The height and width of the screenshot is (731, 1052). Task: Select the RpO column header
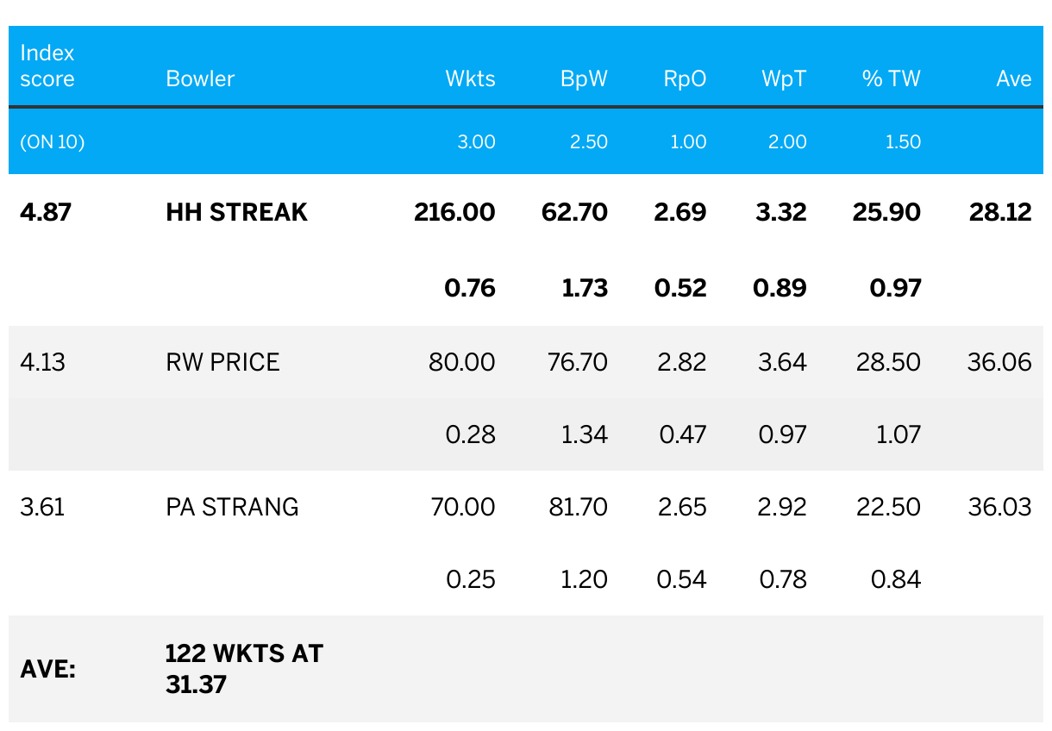click(x=685, y=79)
